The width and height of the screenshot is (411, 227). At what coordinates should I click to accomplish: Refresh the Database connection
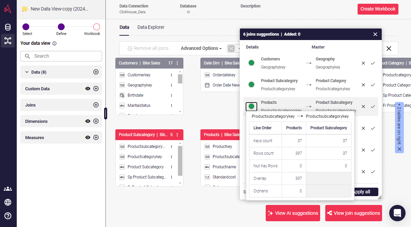tap(188, 11)
